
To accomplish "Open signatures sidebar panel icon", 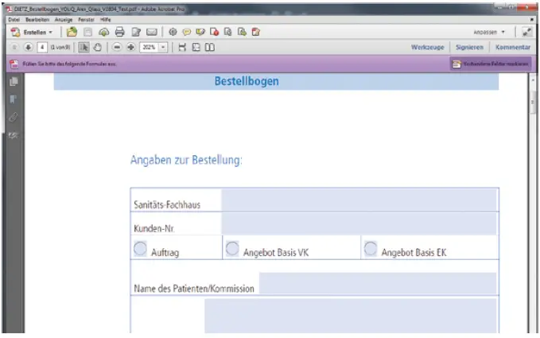I will click(14, 135).
